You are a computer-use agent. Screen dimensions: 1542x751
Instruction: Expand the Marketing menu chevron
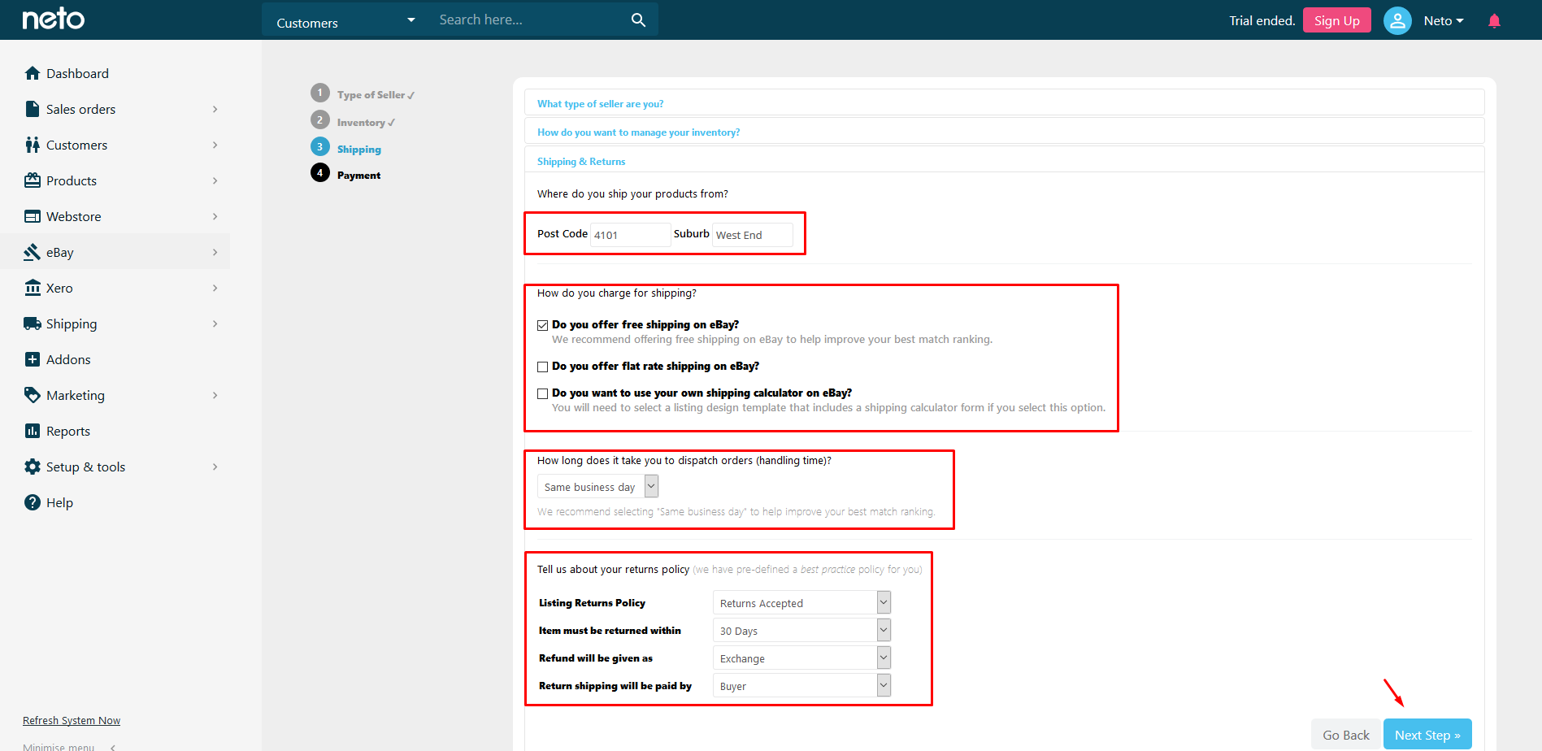click(x=215, y=395)
